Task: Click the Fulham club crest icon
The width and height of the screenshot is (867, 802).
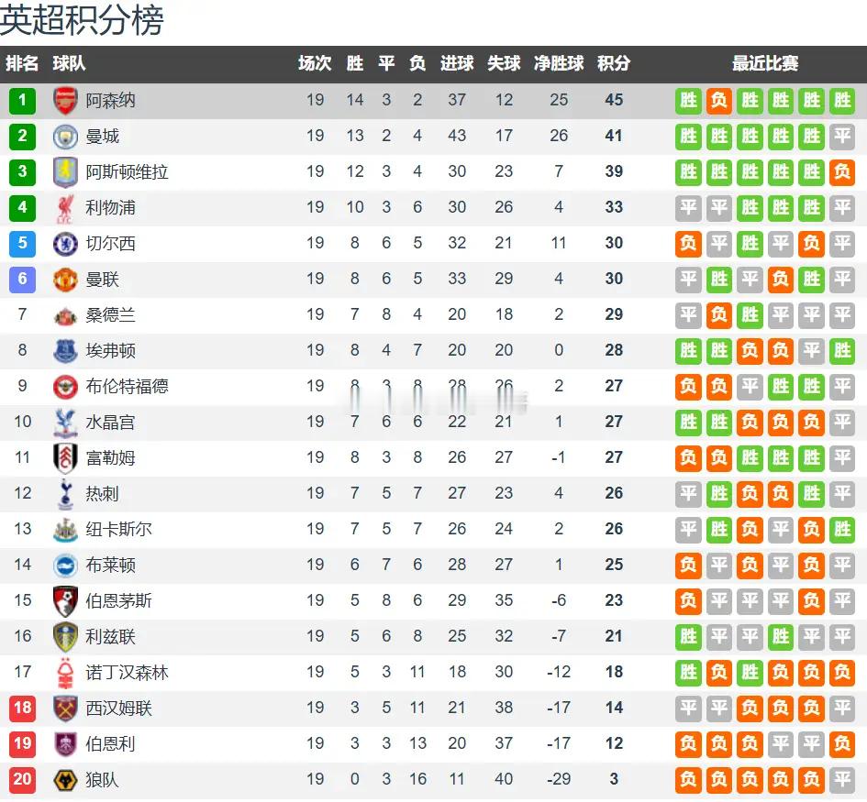Action: 65,458
